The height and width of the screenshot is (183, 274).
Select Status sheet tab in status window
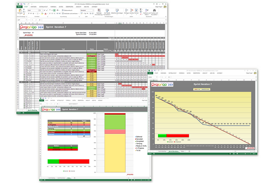tap(69, 178)
